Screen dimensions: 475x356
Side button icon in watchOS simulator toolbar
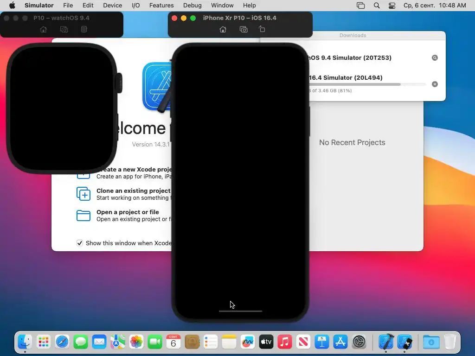(x=84, y=29)
